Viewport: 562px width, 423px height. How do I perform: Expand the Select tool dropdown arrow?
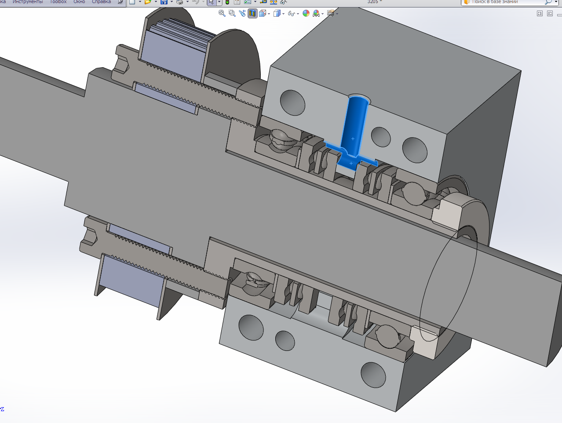click(x=219, y=2)
